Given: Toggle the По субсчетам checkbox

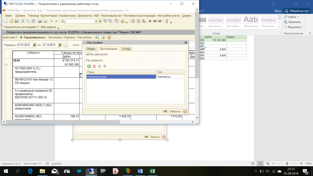Looking at the screenshot, I should tap(88, 54).
